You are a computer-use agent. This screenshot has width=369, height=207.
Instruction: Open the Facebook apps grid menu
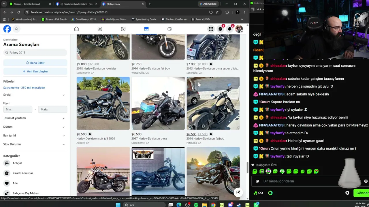tap(211, 29)
